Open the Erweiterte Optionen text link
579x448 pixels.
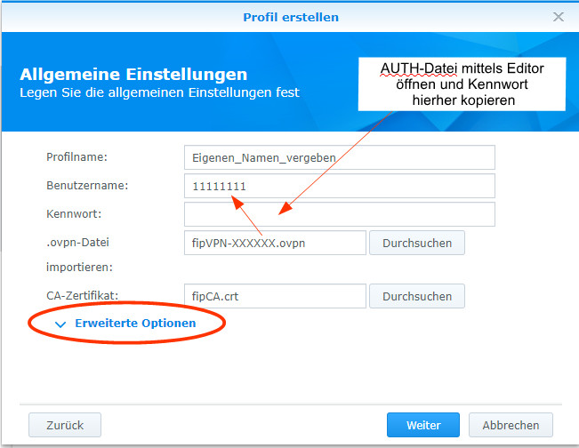coord(135,324)
